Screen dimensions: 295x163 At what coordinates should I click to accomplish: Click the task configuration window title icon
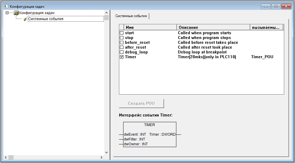[x=6, y=6]
